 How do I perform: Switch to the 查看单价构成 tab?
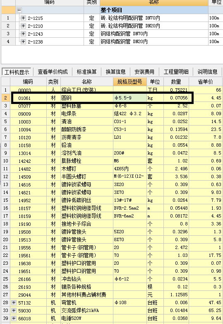pyautogui.click(x=53, y=72)
